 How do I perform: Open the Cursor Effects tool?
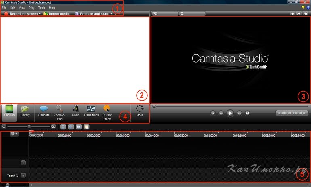(x=107, y=113)
